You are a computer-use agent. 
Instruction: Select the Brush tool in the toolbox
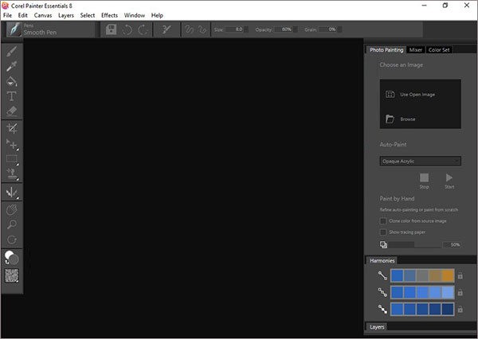coord(12,51)
